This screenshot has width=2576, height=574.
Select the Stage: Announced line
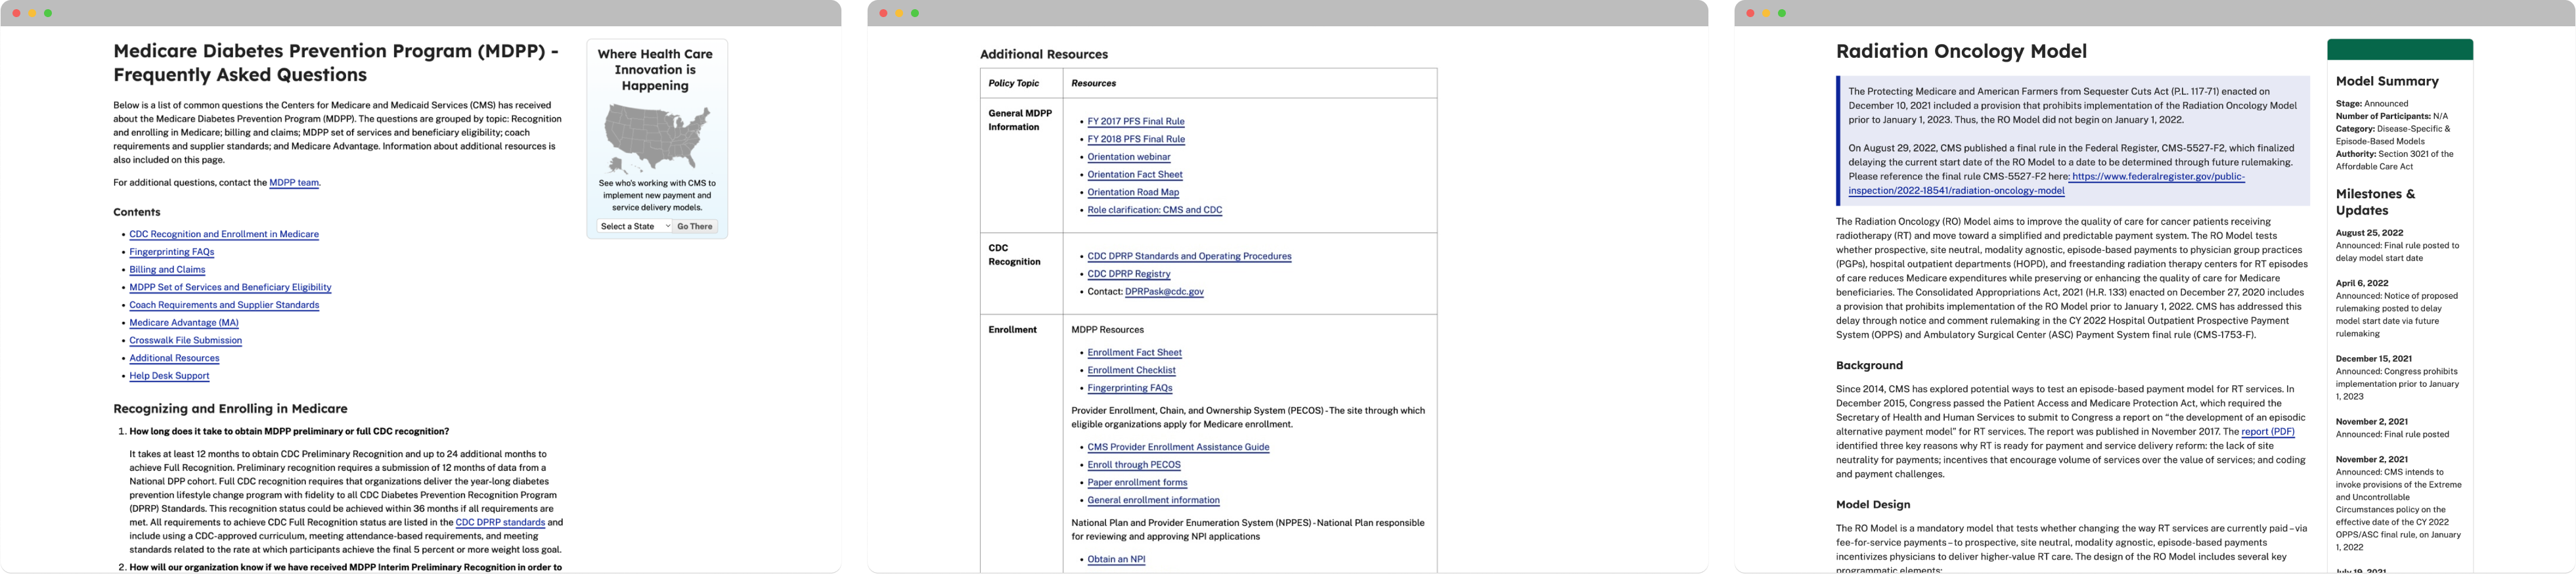2372,104
